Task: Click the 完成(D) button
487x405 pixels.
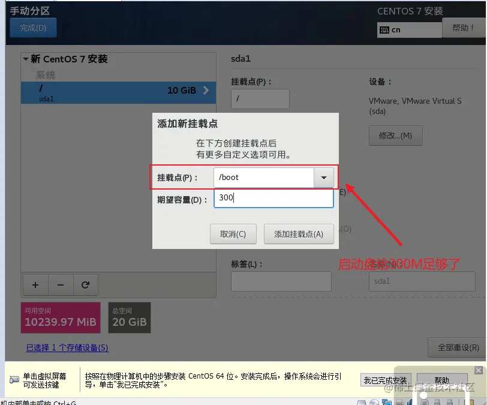Action: point(32,27)
